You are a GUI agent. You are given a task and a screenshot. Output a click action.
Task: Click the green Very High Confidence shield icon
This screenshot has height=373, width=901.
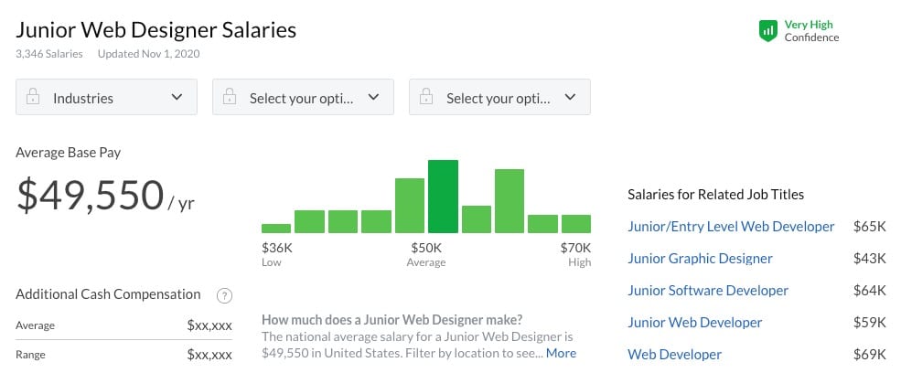click(x=767, y=31)
